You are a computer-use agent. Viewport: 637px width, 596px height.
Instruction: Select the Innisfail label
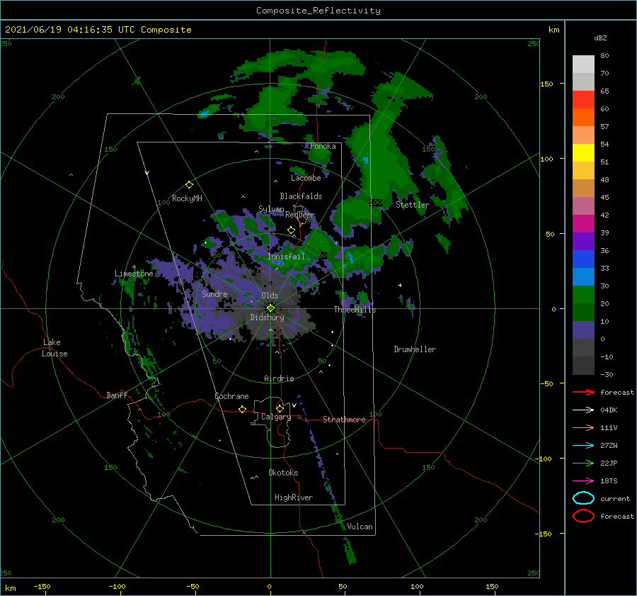click(286, 257)
